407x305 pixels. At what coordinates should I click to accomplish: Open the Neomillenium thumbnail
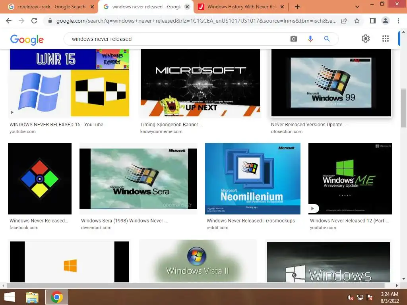tap(252, 179)
